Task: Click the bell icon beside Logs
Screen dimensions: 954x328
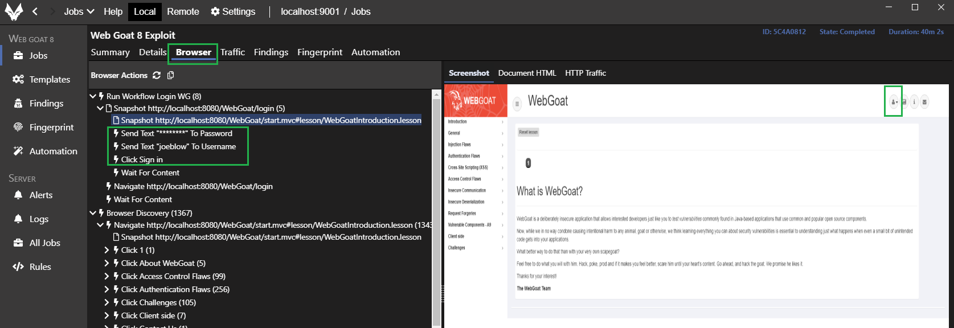Action: tap(18, 219)
